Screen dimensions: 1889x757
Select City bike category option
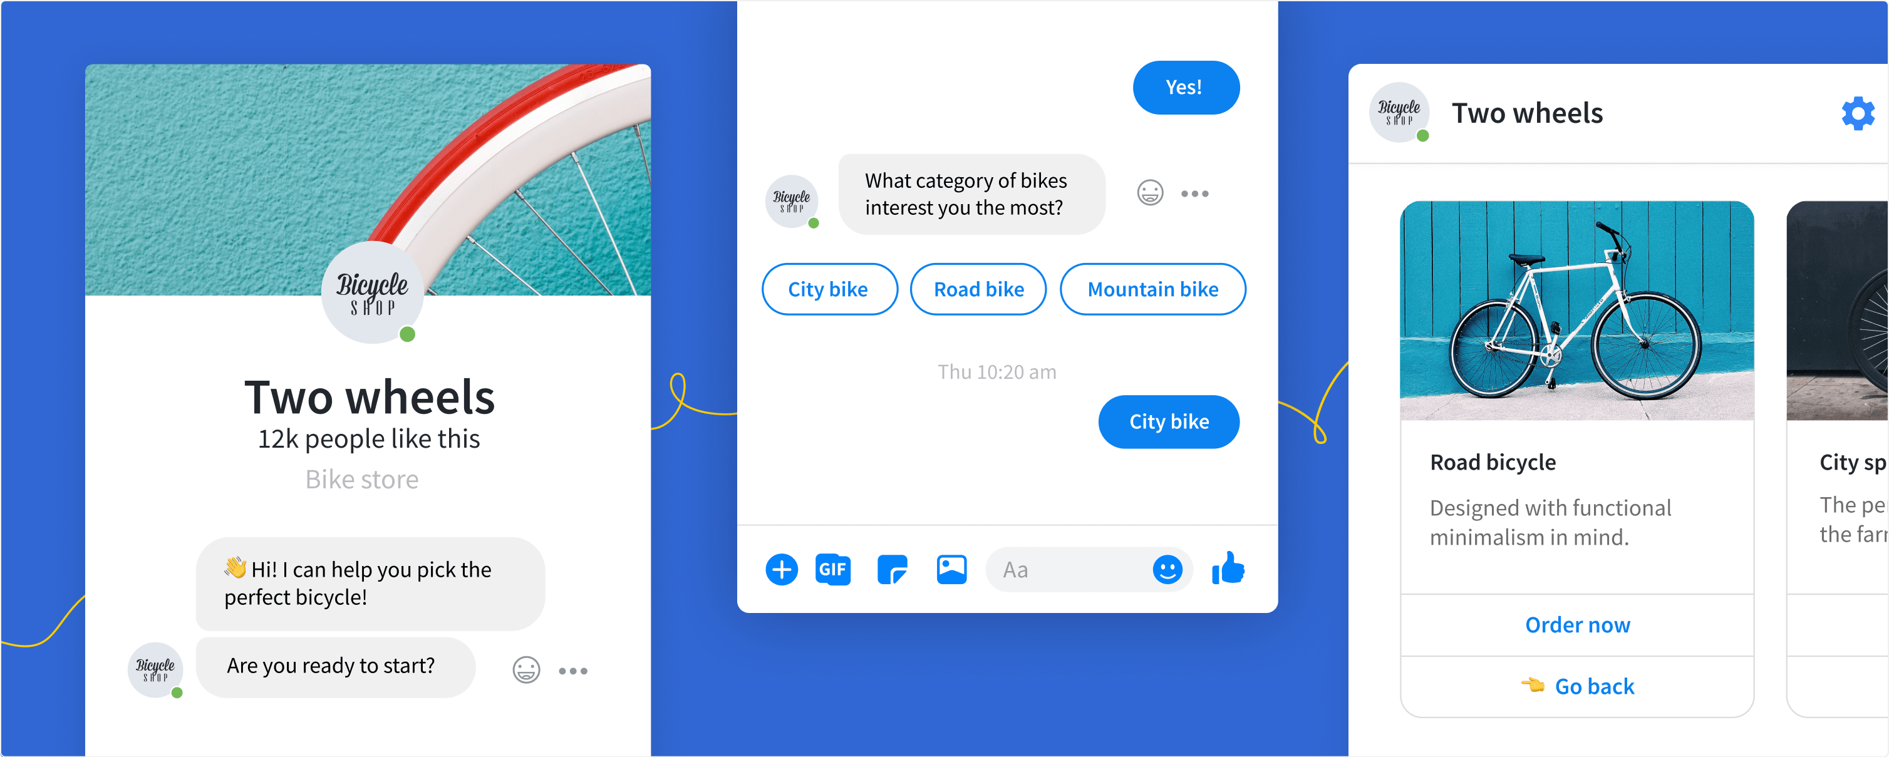tap(825, 287)
